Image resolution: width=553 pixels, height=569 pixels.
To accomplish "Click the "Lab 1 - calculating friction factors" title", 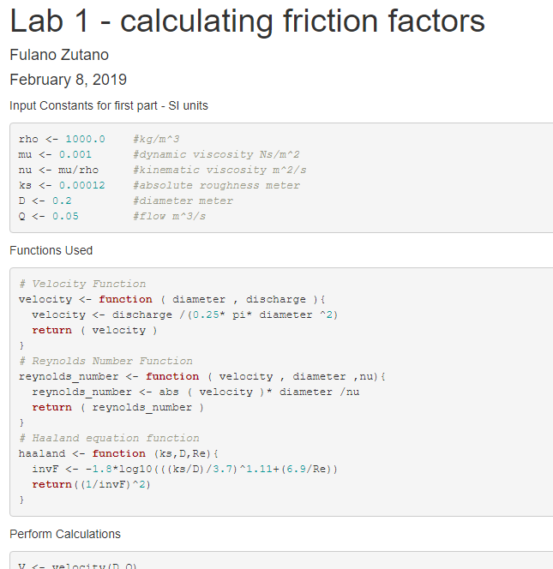I will (247, 21).
